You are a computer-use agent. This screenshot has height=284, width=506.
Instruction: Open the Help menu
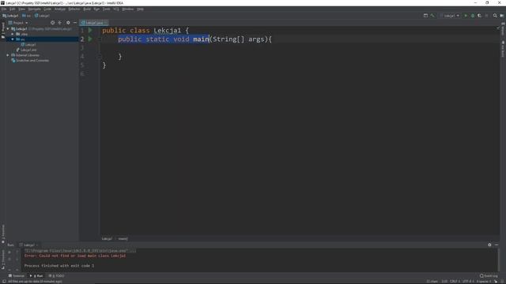140,9
